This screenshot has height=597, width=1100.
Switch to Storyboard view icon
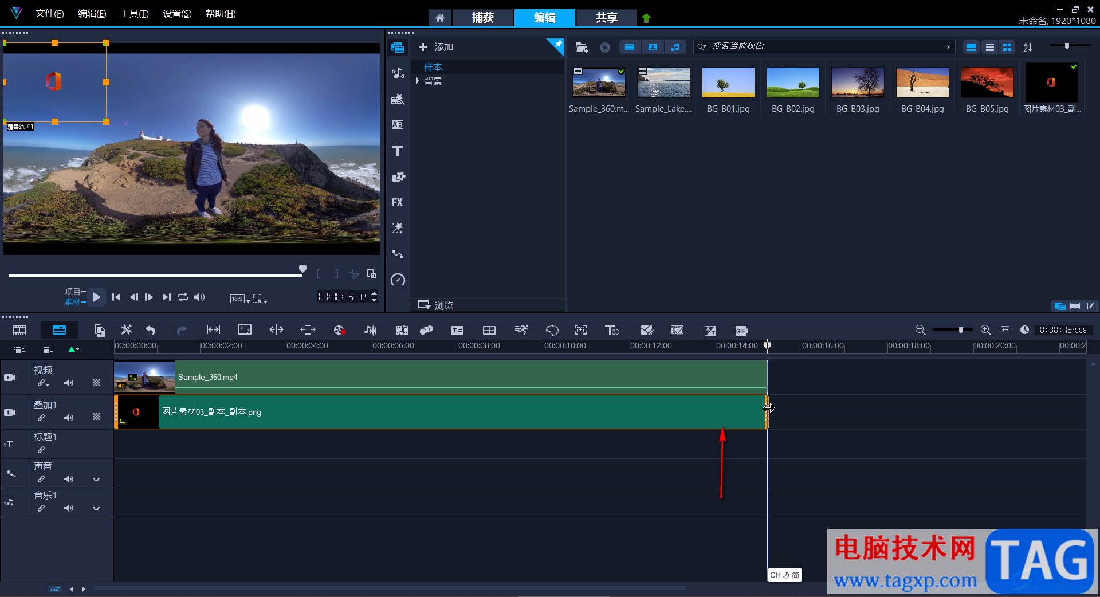19,330
